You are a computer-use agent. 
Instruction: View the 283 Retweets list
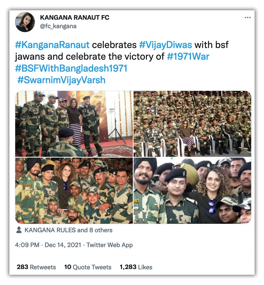36,267
